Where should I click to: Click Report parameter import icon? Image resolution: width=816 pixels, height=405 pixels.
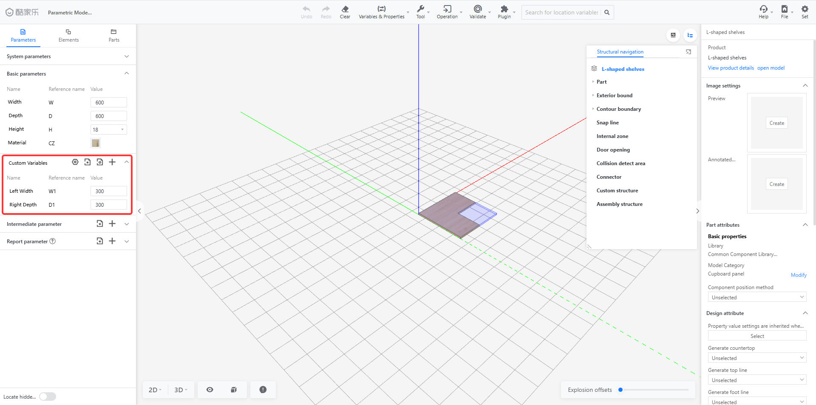100,241
